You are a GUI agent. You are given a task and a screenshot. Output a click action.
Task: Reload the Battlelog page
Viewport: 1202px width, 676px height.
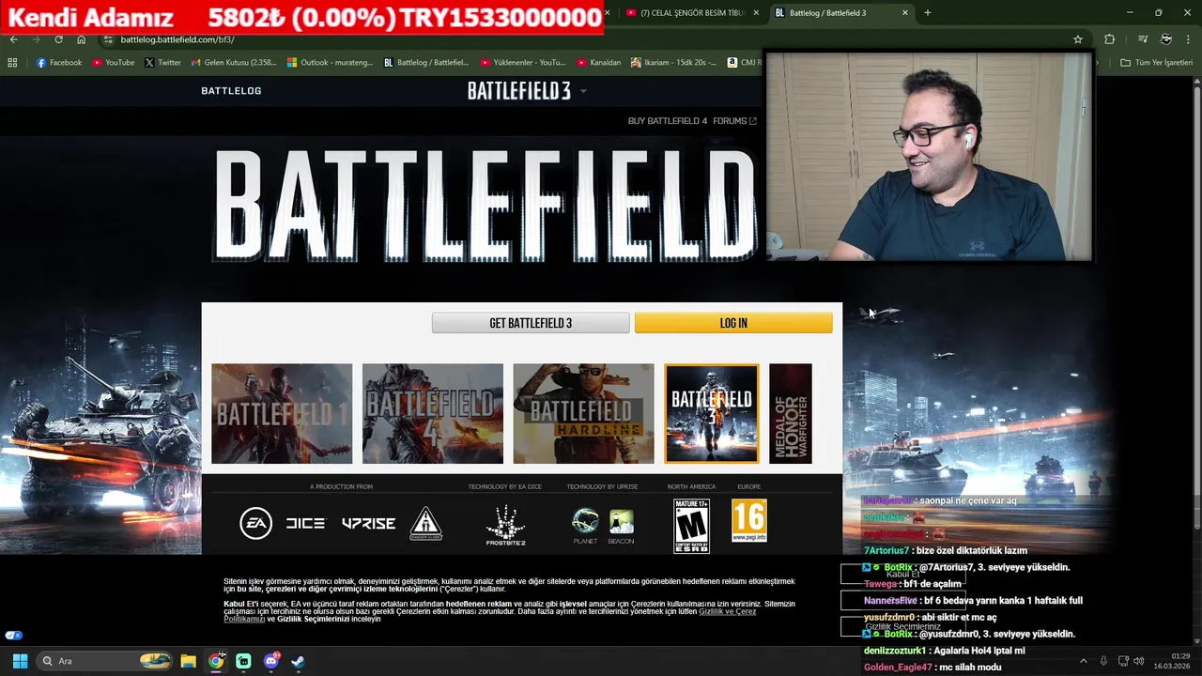coord(58,39)
